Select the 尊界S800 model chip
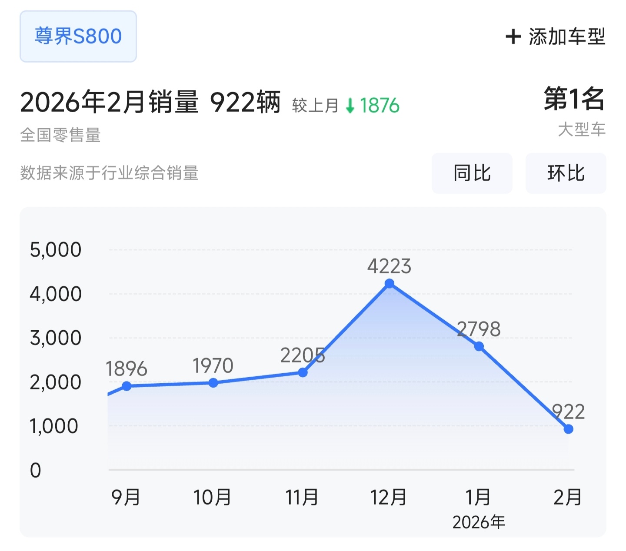This screenshot has height=551, width=626. pyautogui.click(x=78, y=37)
